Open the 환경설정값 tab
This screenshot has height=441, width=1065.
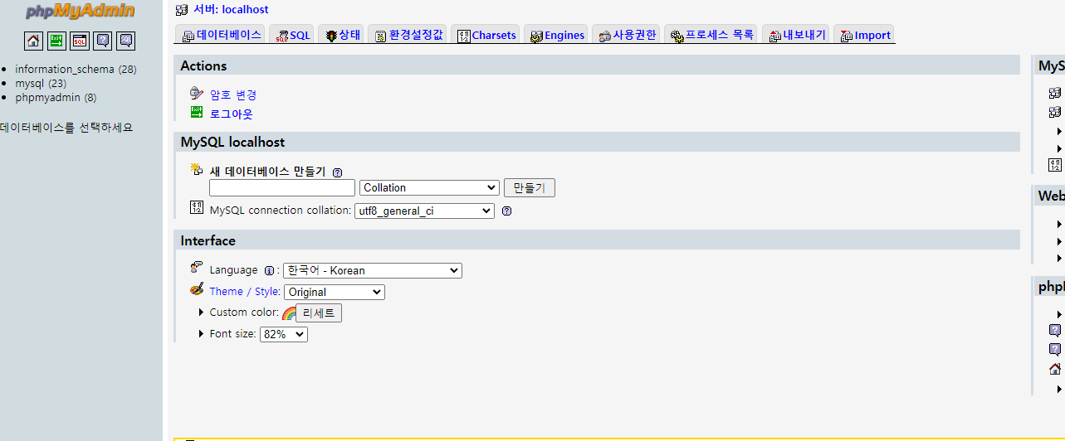408,35
